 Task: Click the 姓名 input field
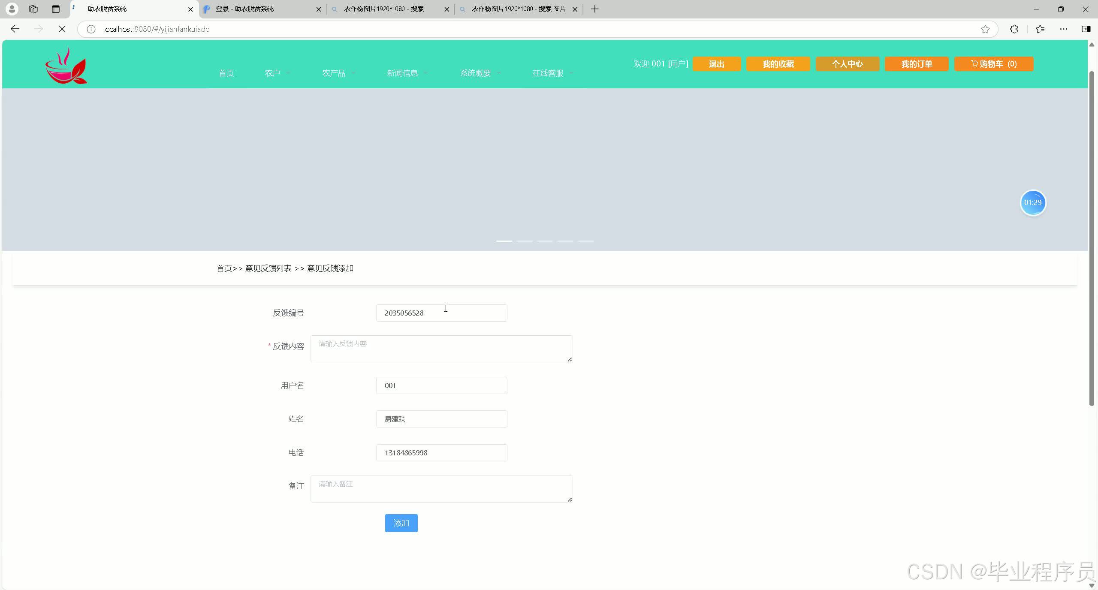[x=441, y=419]
